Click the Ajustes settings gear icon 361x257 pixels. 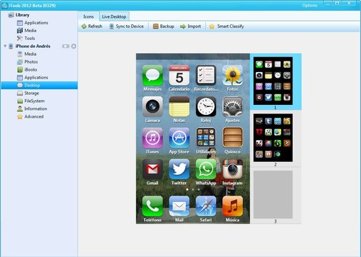coord(232,106)
